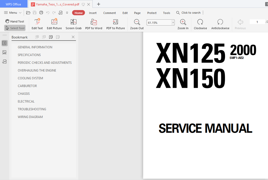The height and width of the screenshot is (180, 268).
Task: Open SPECIFICATIONS bookmark
Action: click(29, 55)
